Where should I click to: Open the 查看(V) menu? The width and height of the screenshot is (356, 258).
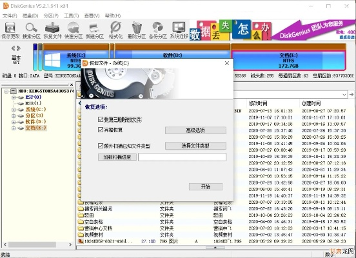point(92,15)
